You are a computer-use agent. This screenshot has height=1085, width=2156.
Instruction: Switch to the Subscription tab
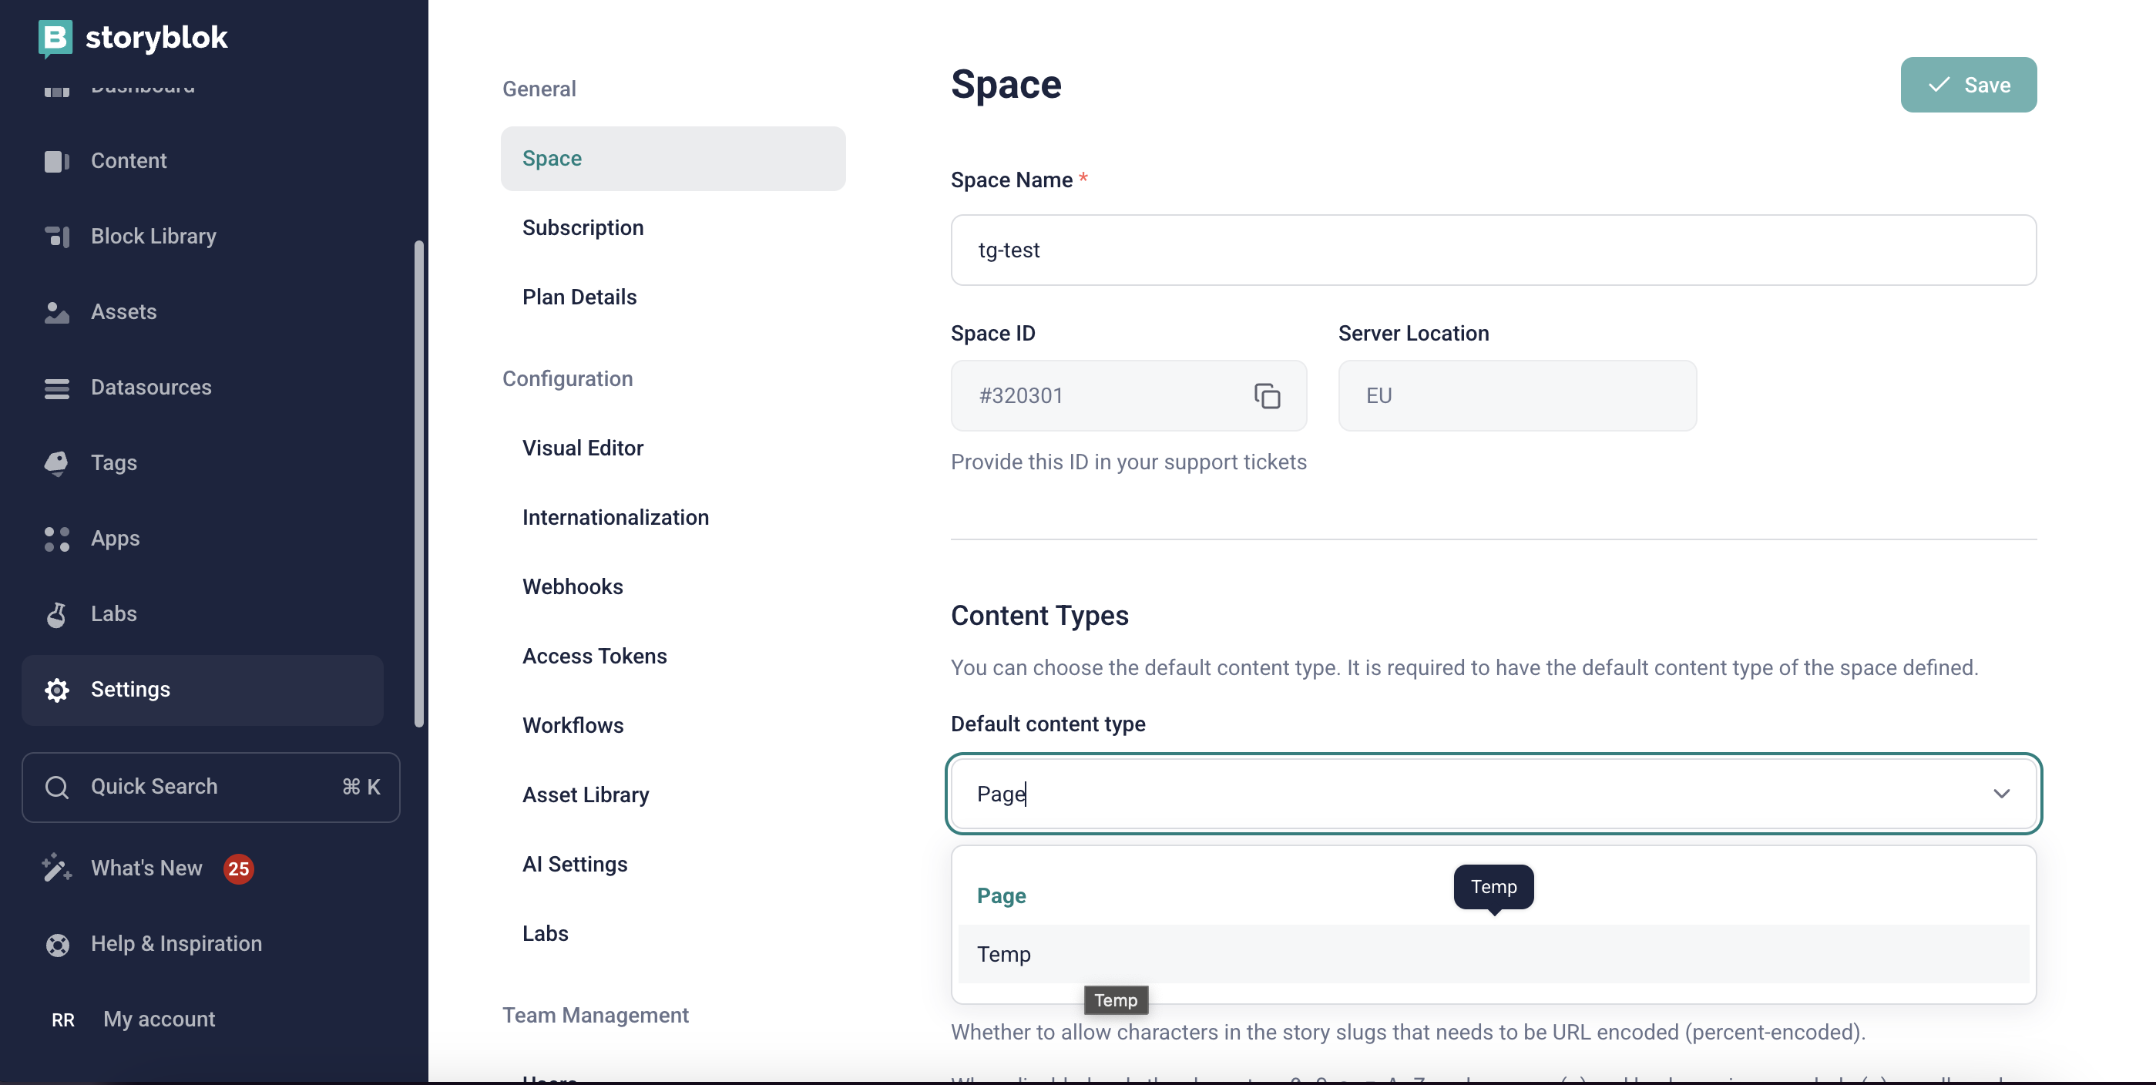583,227
